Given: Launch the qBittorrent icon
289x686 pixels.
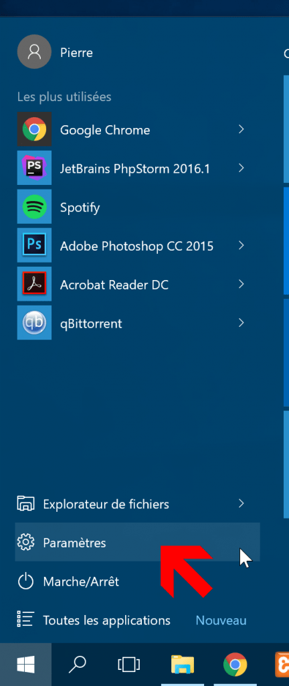Looking at the screenshot, I should click(x=34, y=323).
